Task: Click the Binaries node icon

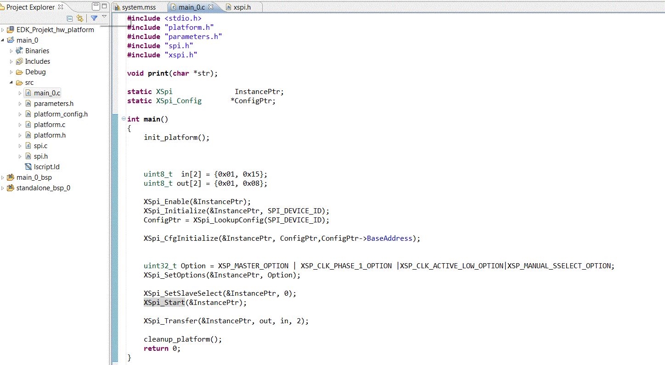Action: click(x=19, y=51)
